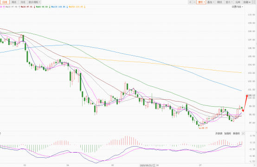
Task: Switch to the 周线 weekly chart tab
Action: click(x=14, y=2)
